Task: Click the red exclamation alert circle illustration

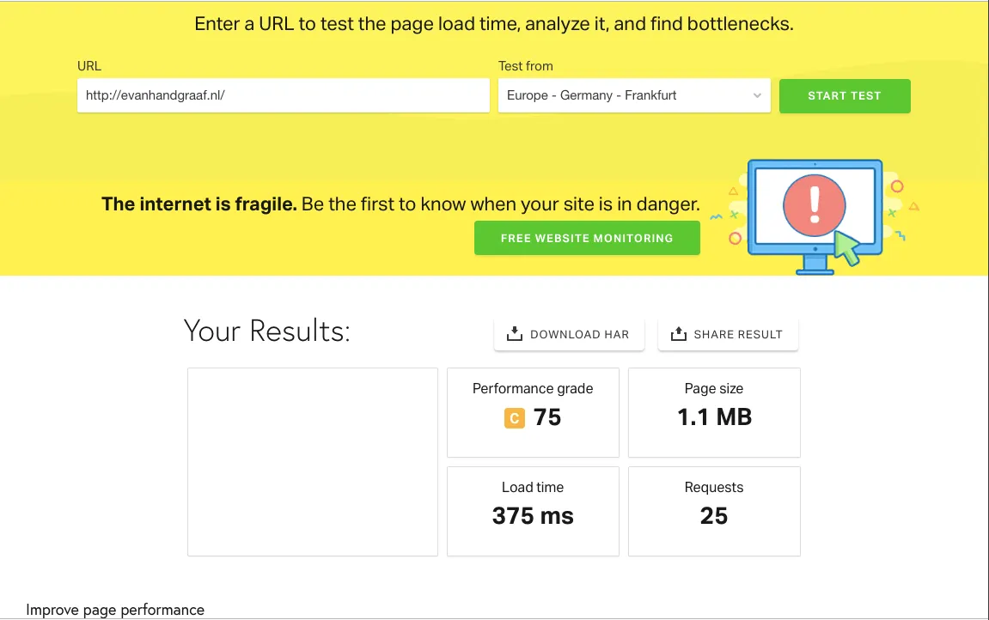Action: coord(814,205)
